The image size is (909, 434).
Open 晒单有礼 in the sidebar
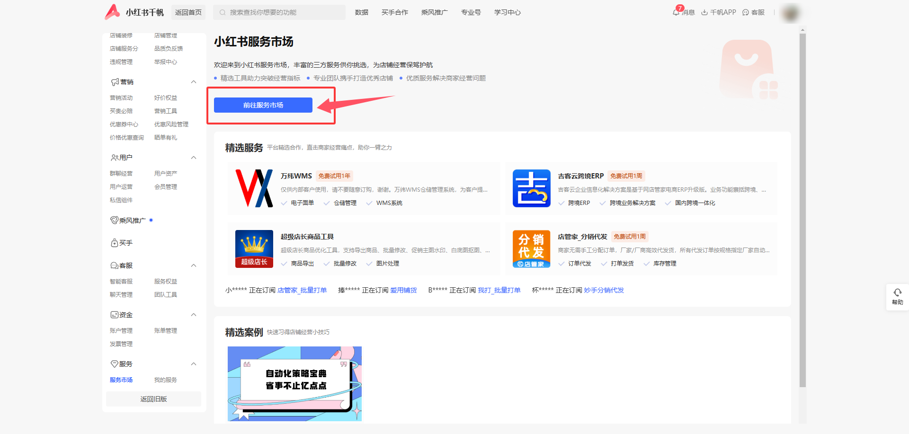pyautogui.click(x=166, y=138)
